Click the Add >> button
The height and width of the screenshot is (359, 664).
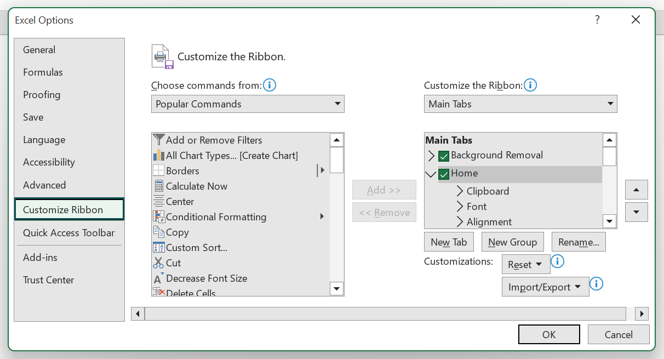tap(384, 190)
